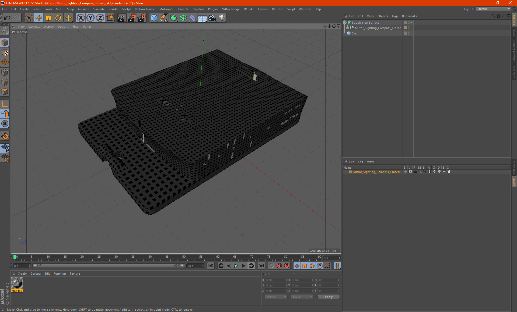The image size is (517, 312).
Task: Go to start of animation
Action: tap(211, 266)
